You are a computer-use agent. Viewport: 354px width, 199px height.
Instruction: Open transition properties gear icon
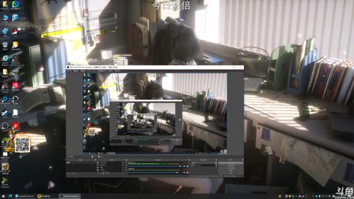click(216, 163)
